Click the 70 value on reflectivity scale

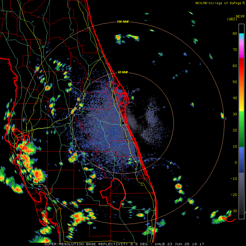pyautogui.click(x=235, y=49)
